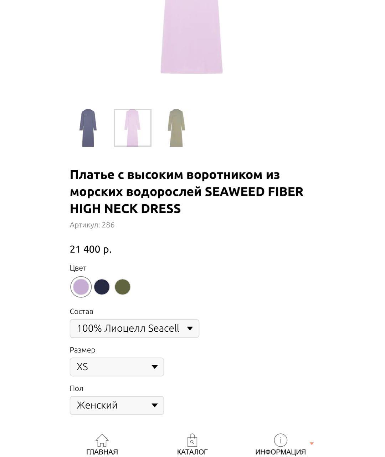385x457 pixels.
Task: Select the lilac color swatch
Action: point(81,287)
